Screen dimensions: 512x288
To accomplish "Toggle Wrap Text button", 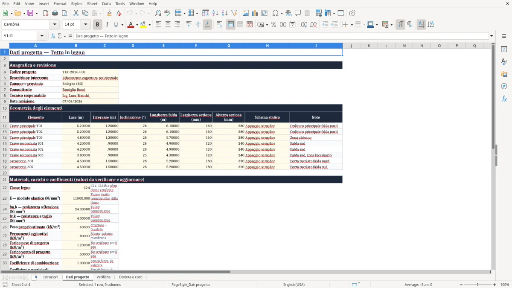I will [219, 25].
